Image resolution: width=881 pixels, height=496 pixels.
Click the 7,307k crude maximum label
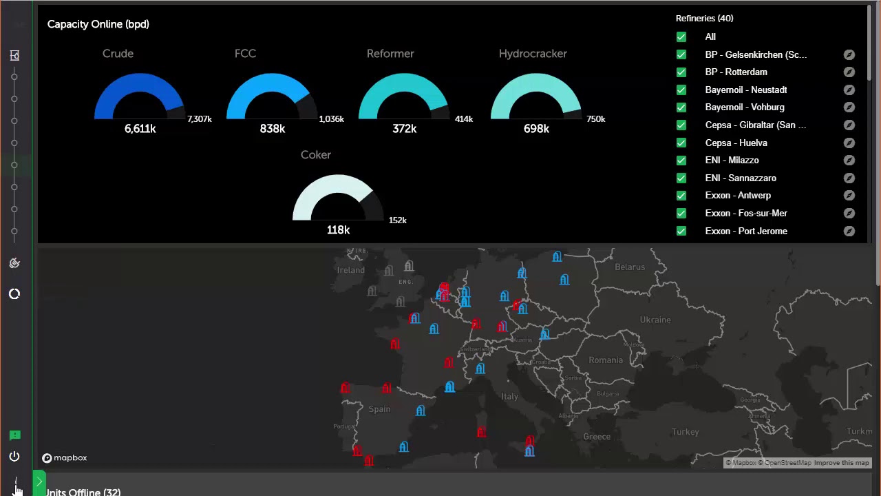coord(200,119)
